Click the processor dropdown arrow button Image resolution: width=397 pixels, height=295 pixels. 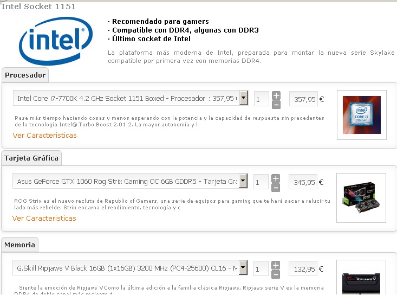point(244,98)
